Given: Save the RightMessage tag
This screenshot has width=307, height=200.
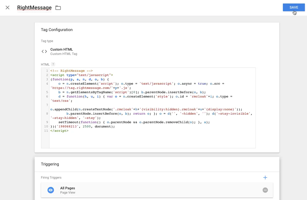Looking at the screenshot, I should tap(294, 7).
